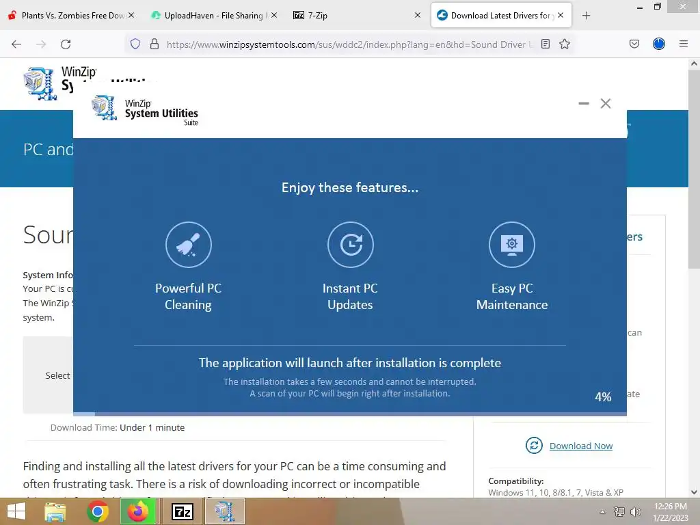Image resolution: width=700 pixels, height=525 pixels.
Task: Click the scrollbar up arrow
Action: [x=694, y=64]
